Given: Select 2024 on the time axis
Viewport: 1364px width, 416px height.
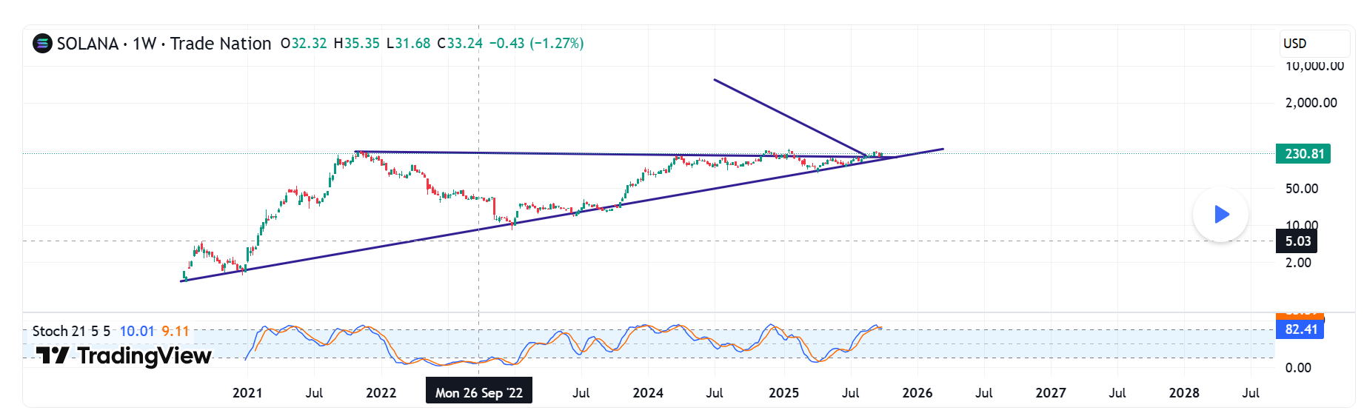Looking at the screenshot, I should tap(648, 393).
